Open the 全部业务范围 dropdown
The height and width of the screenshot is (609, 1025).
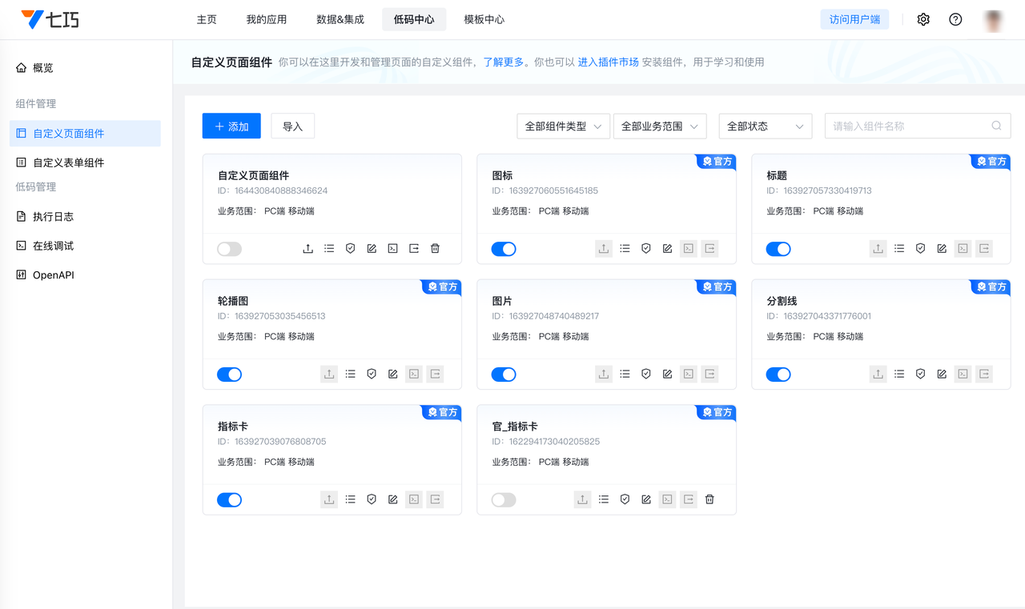[x=660, y=126]
